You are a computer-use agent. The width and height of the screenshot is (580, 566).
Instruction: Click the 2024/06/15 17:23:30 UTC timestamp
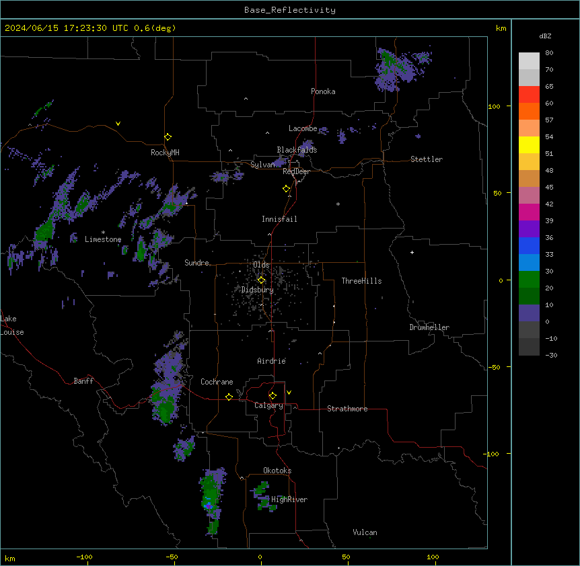pyautogui.click(x=67, y=28)
